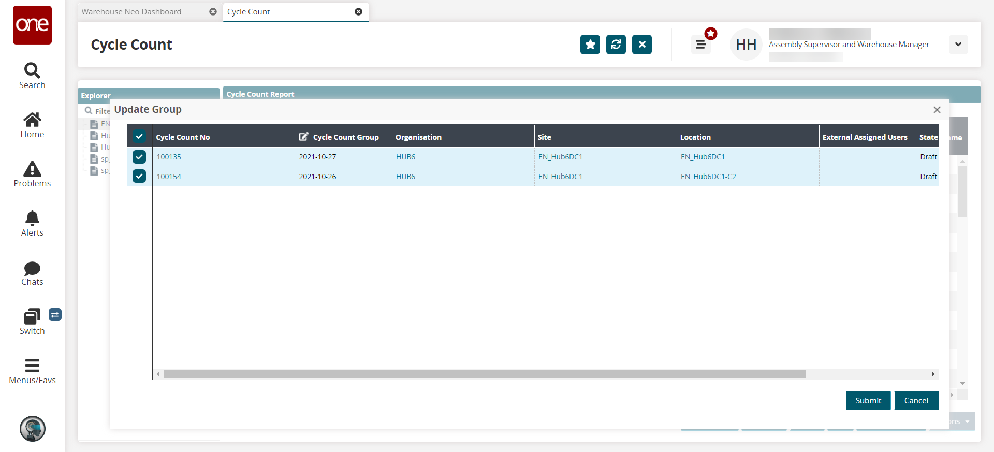Cancel the Update Group dialog
The width and height of the screenshot is (994, 452).
(916, 401)
